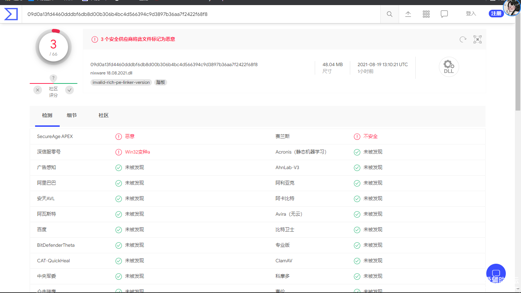This screenshot has width=521, height=293.
Task: Click the 百度 row check icon
Action: (x=119, y=230)
